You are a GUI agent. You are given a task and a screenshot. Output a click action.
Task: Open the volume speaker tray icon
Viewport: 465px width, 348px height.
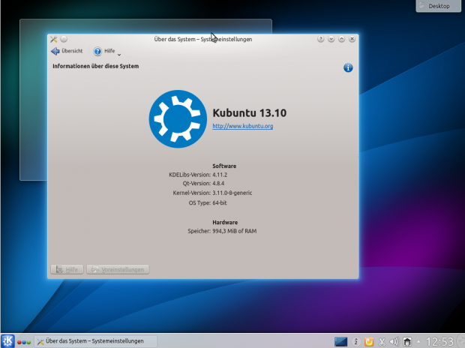(394, 342)
